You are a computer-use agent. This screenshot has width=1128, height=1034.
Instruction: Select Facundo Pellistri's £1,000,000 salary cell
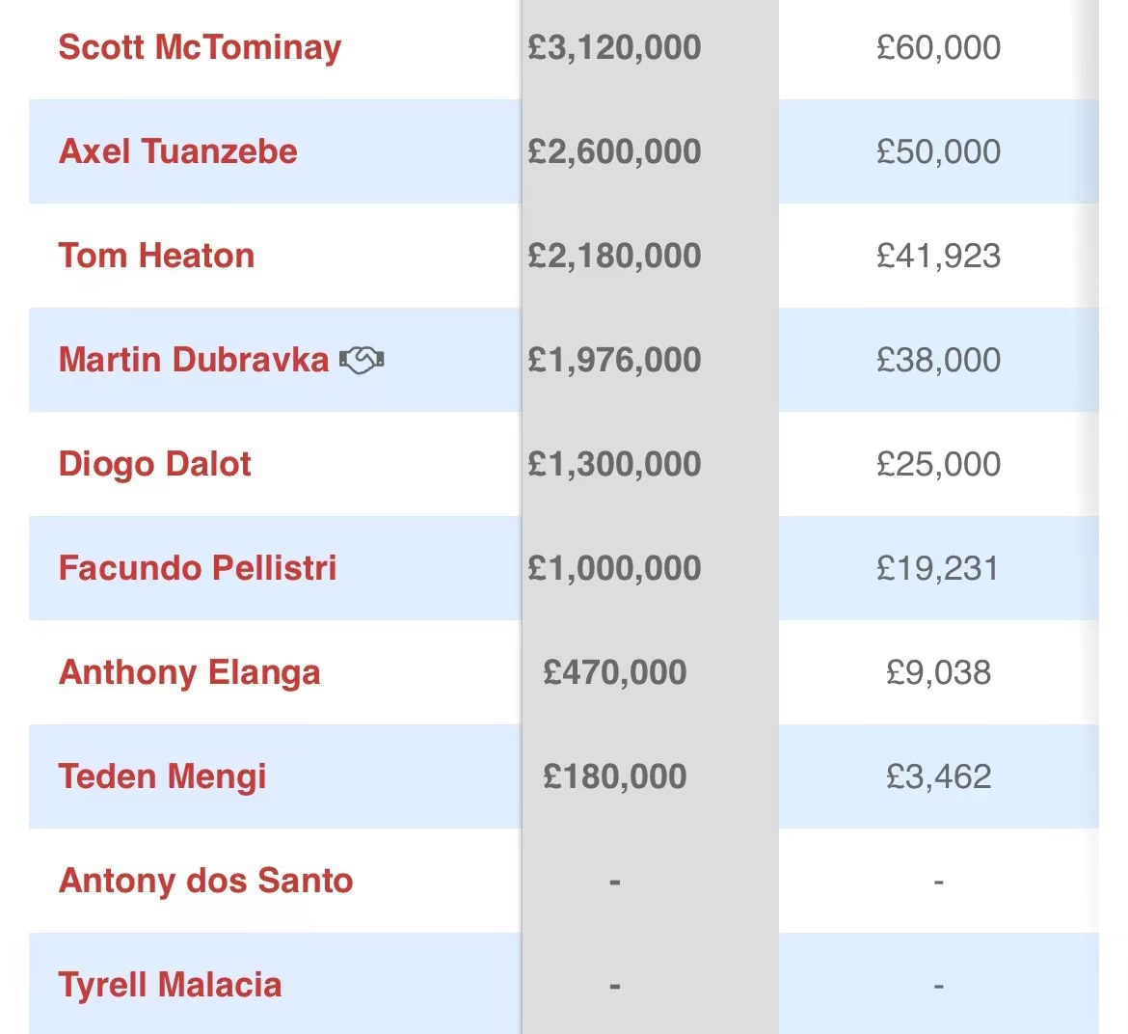(614, 568)
